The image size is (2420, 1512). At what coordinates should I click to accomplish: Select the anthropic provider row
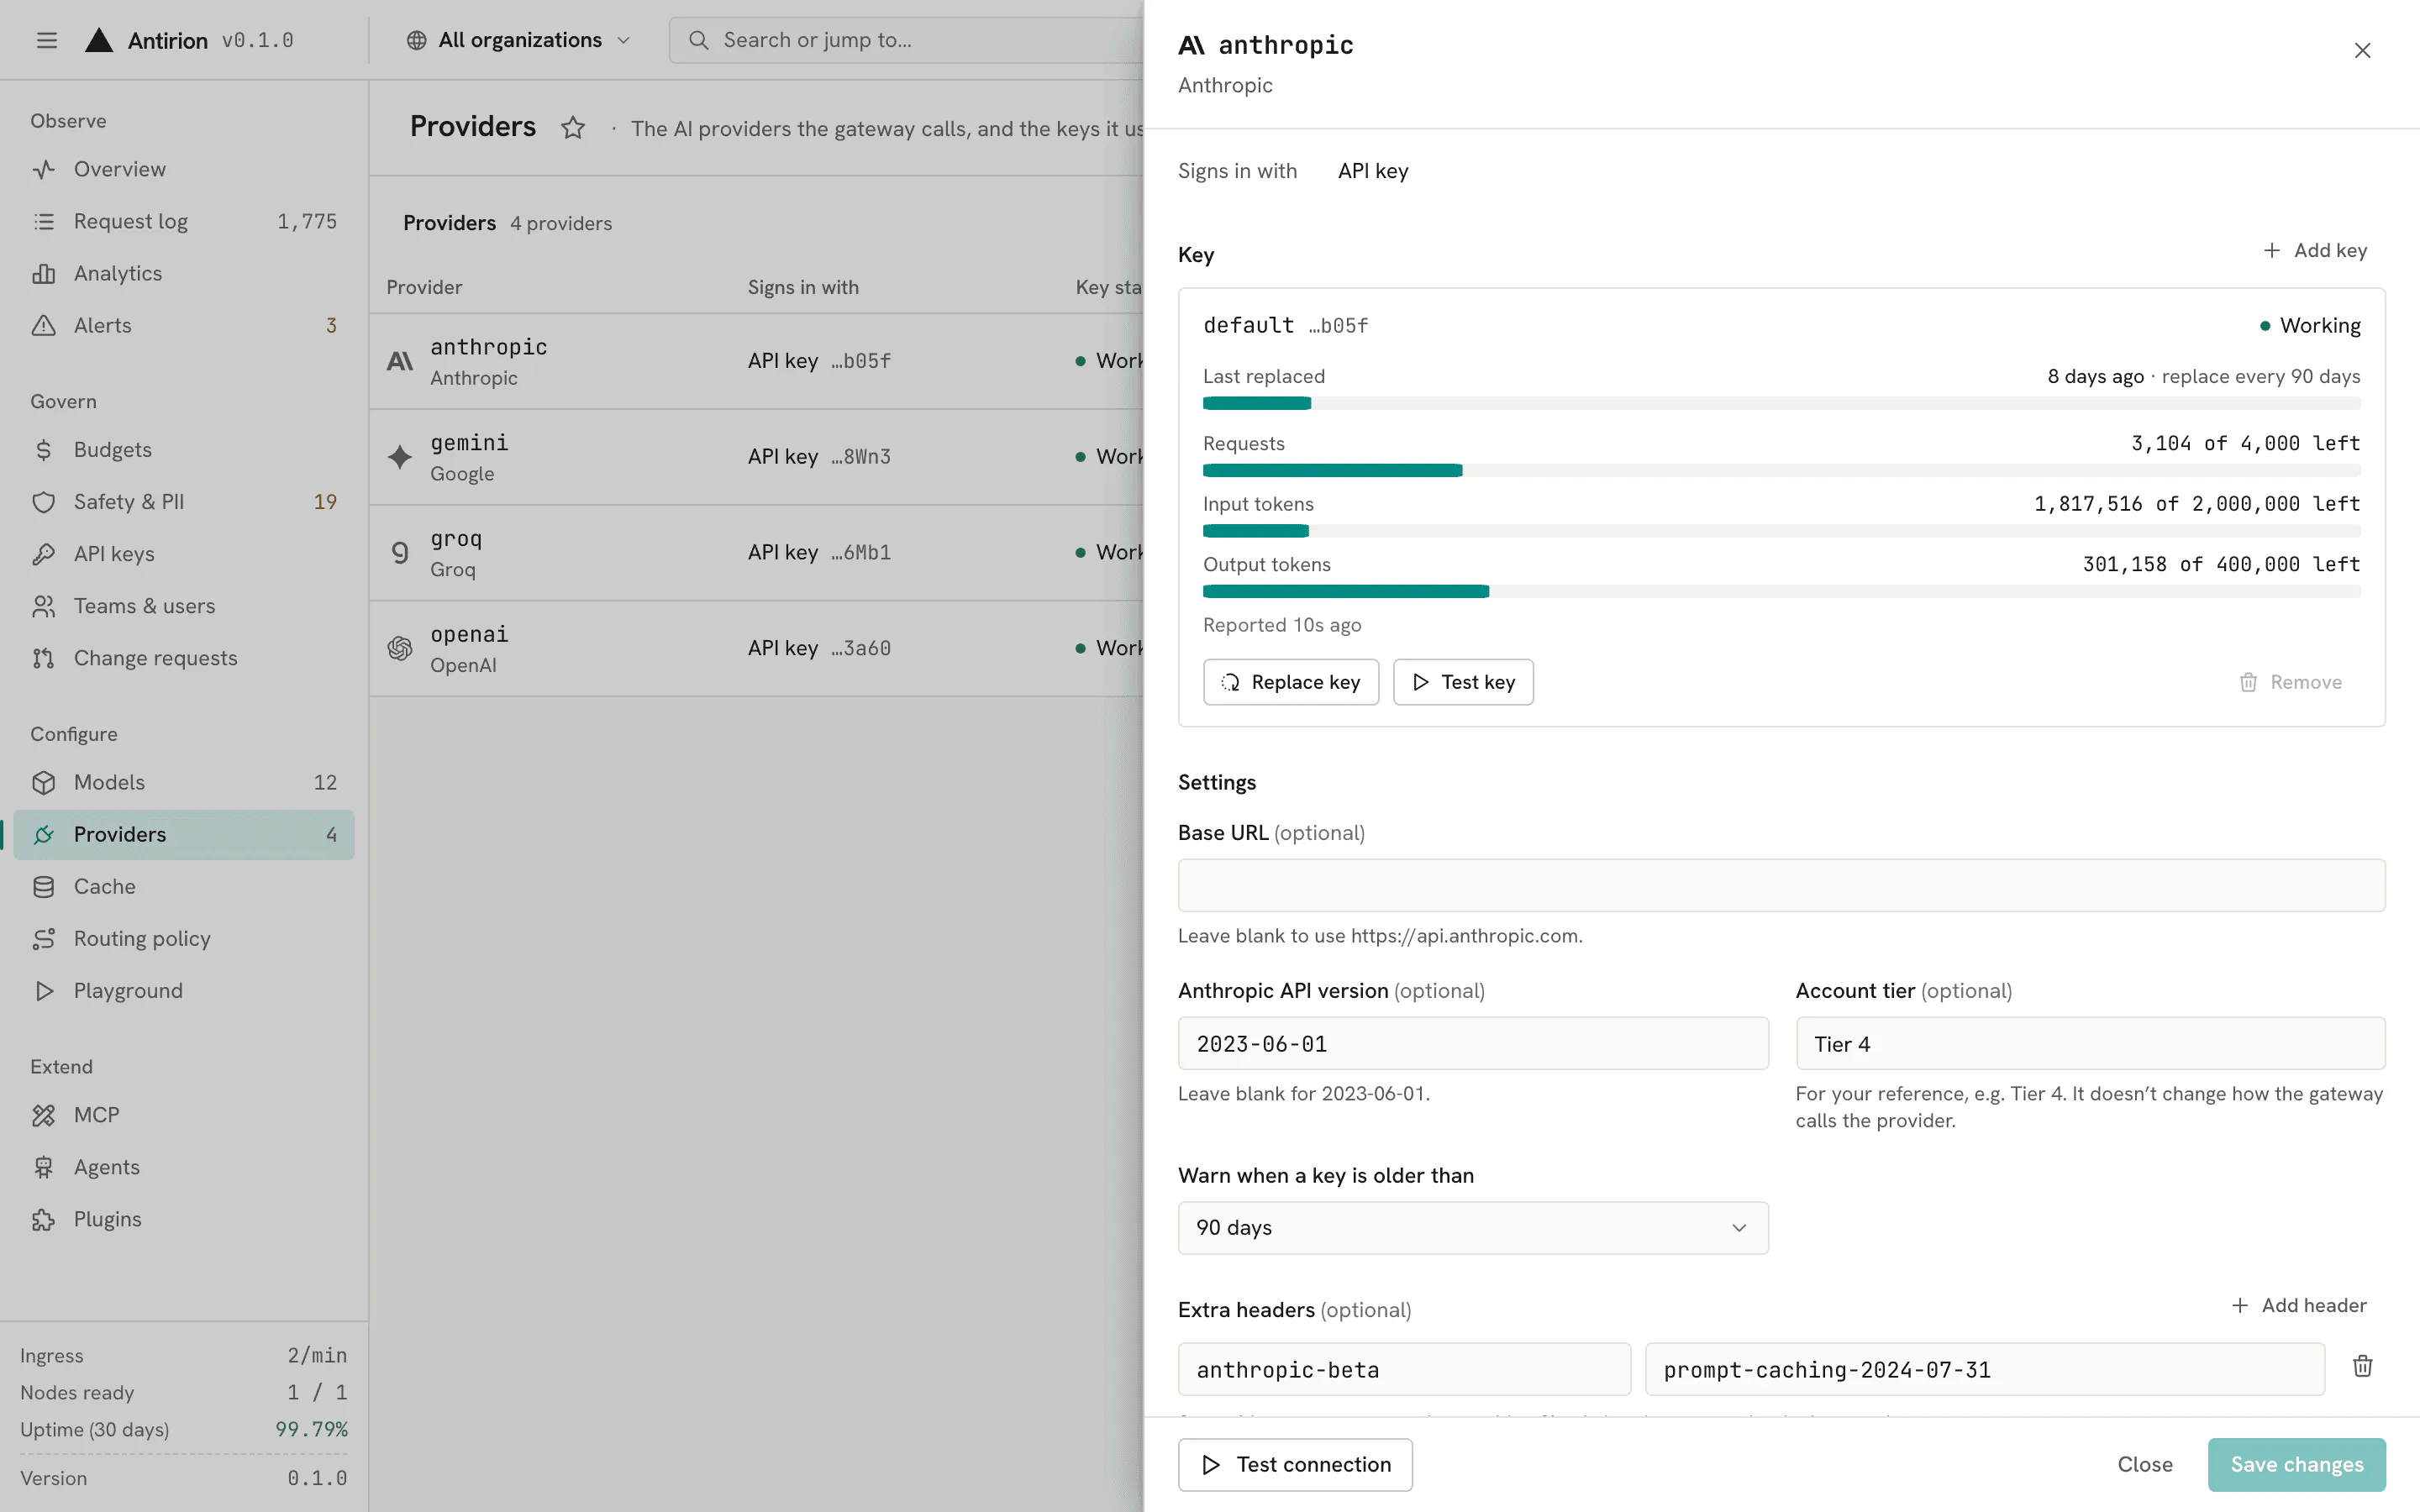[x=756, y=361]
